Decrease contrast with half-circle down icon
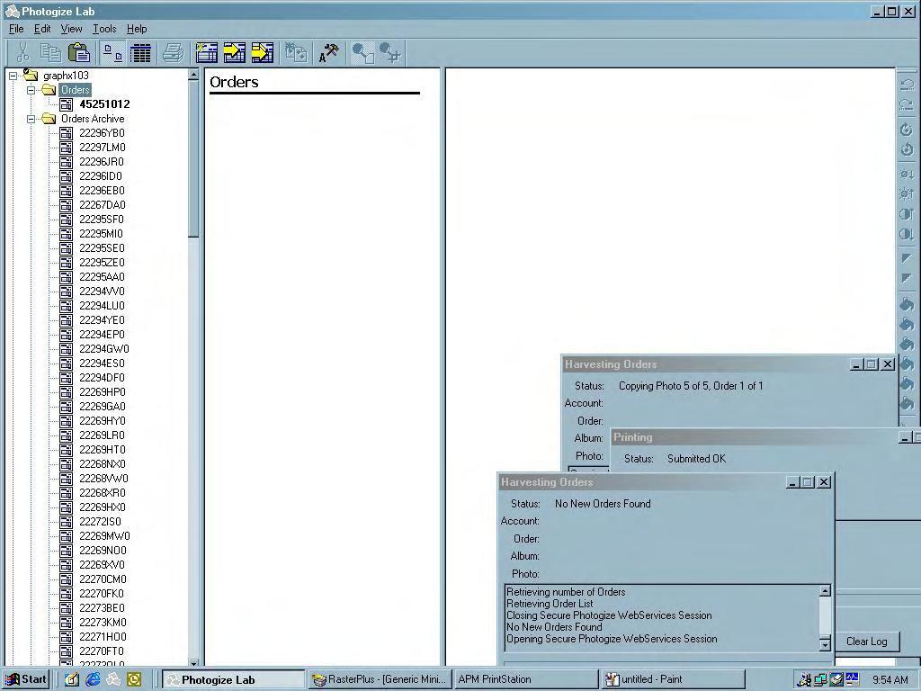 907,235
